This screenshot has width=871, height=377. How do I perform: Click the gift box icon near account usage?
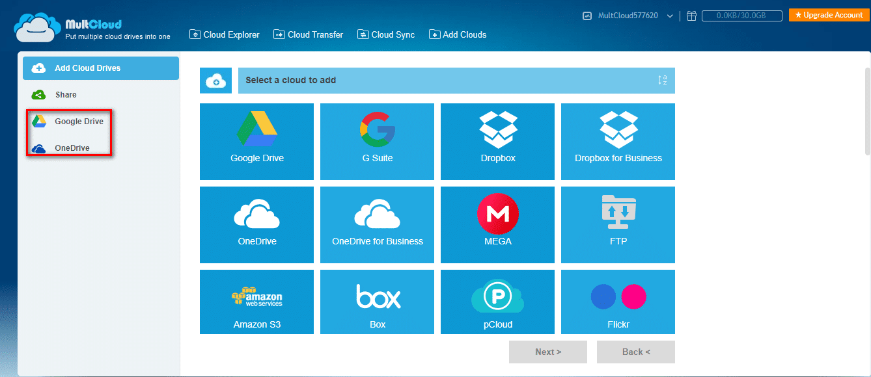coord(691,15)
